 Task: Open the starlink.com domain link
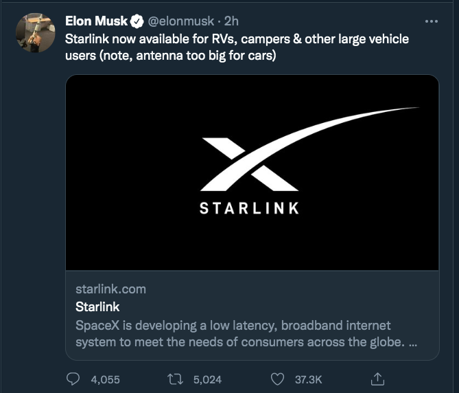pyautogui.click(x=110, y=289)
